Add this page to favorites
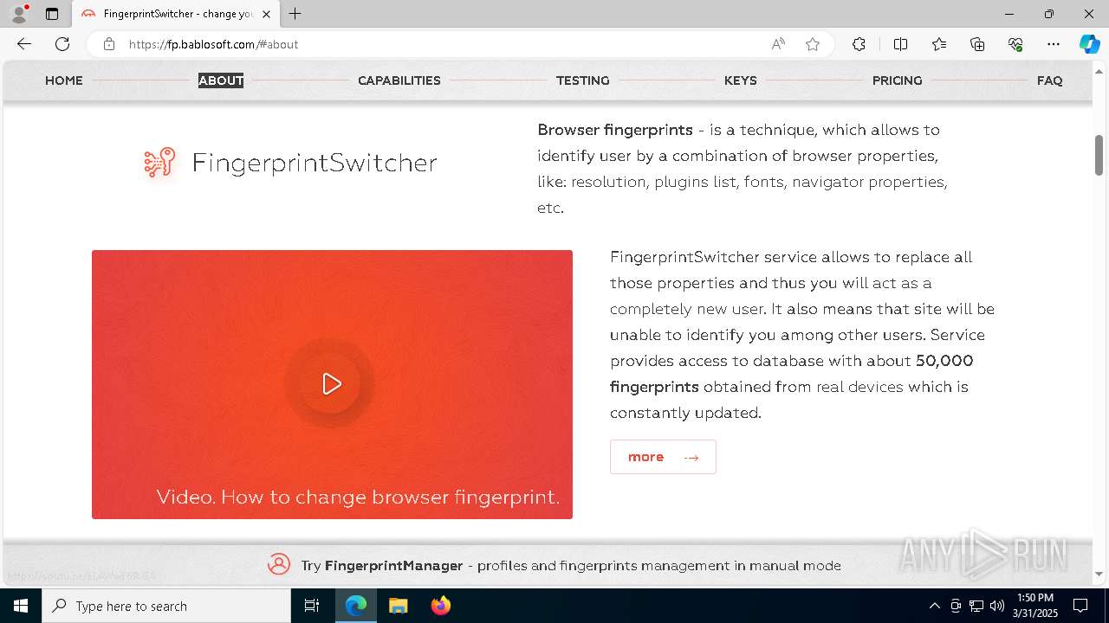The image size is (1109, 623). pos(813,44)
